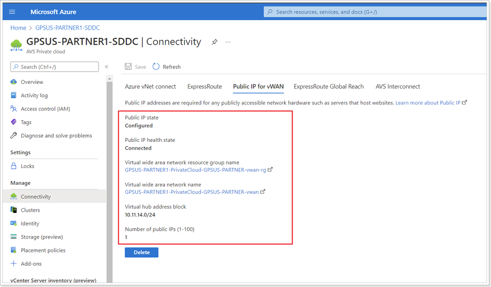491x287 pixels.
Task: Click the Connectivity cloud icon in sidebar
Action: (x=13, y=197)
